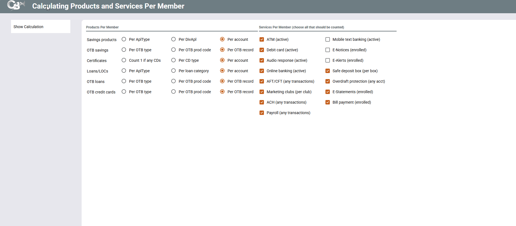Toggle Payroll (any transactions) checkbox
516x226 pixels.
click(x=262, y=113)
